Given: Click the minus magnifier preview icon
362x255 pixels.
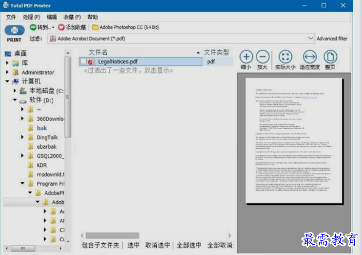Looking at the screenshot, I should coord(263,57).
